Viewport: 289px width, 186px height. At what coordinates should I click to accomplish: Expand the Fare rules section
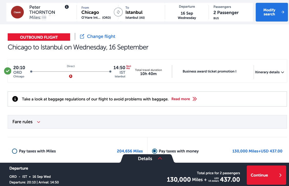[38, 122]
